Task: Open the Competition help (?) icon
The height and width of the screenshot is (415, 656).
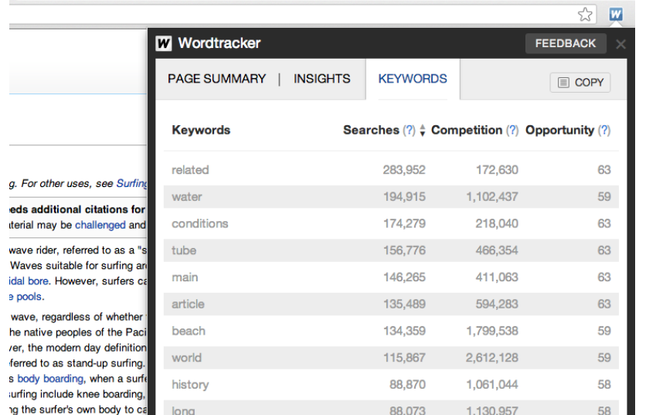Action: tap(512, 131)
